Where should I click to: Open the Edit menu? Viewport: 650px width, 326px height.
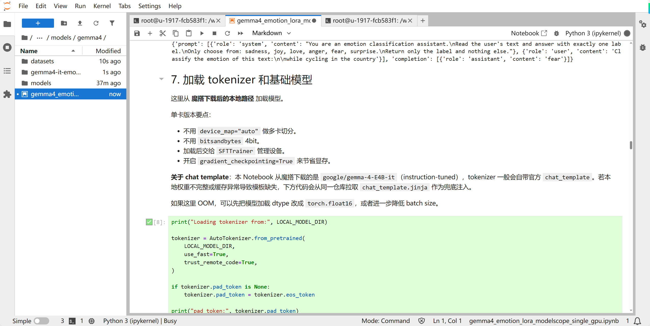tap(41, 6)
